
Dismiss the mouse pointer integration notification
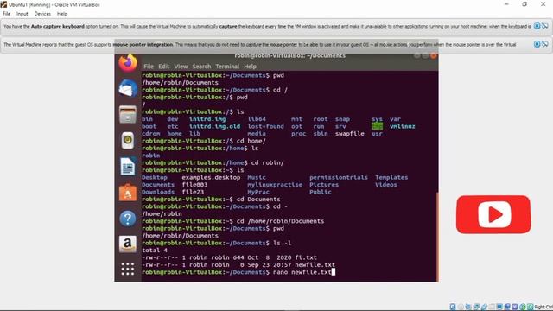537,44
